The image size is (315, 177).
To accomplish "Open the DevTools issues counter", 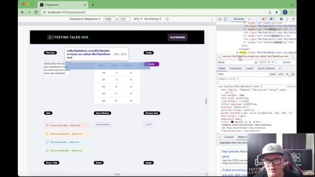I will [272, 19].
